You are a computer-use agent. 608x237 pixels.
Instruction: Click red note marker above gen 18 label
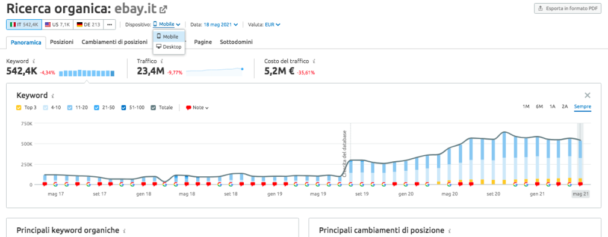143,184
